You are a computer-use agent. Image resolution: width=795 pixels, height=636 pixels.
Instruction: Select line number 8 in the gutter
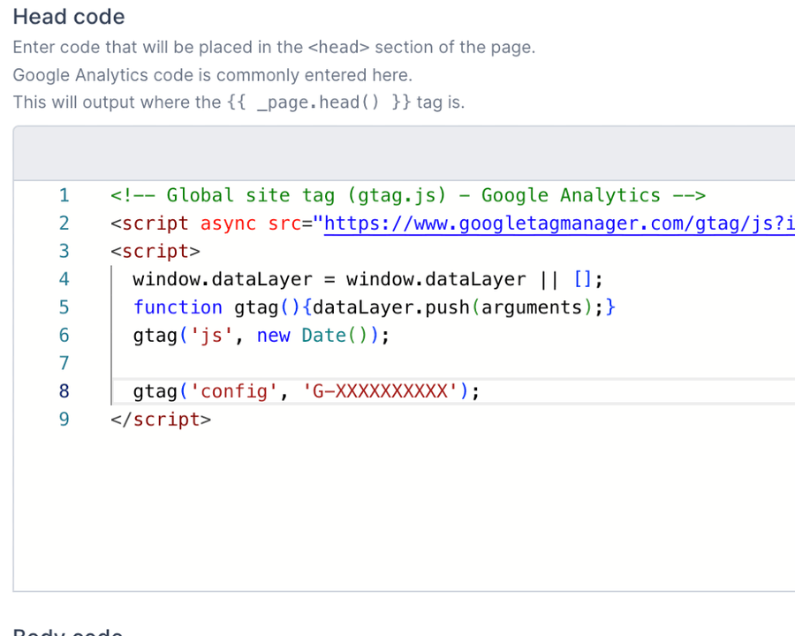coord(64,391)
